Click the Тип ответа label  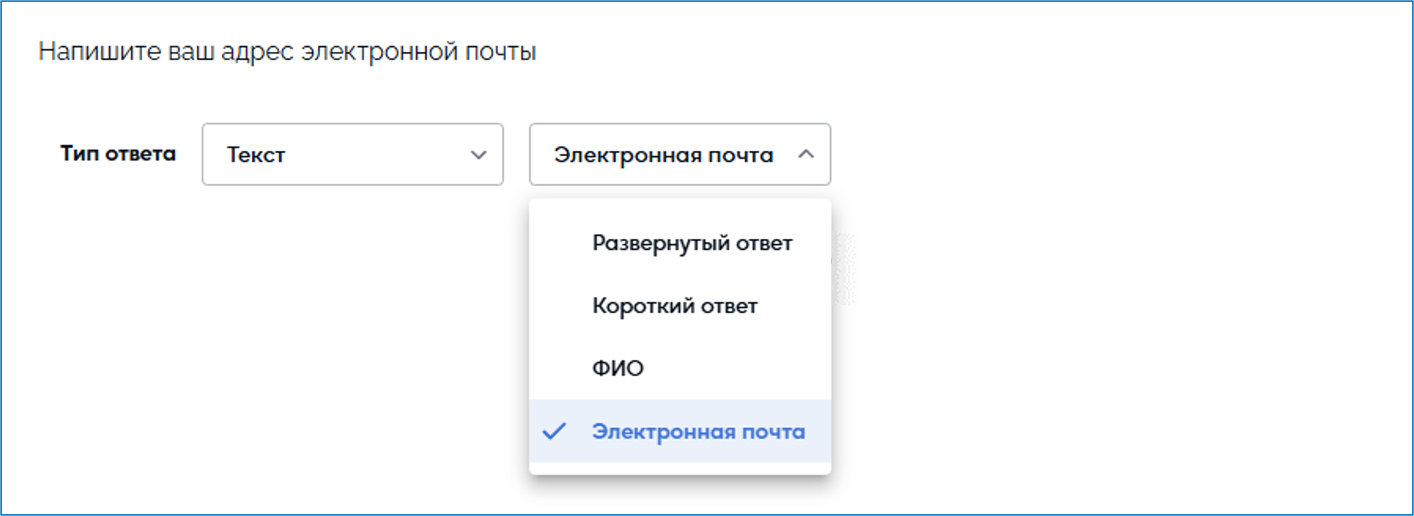[118, 154]
